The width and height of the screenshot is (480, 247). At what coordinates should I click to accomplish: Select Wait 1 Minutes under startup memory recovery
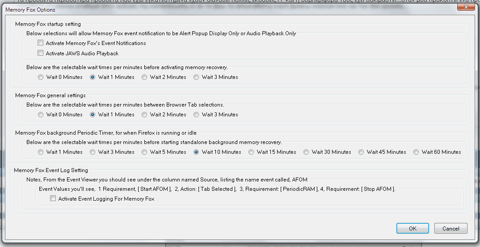[93, 77]
